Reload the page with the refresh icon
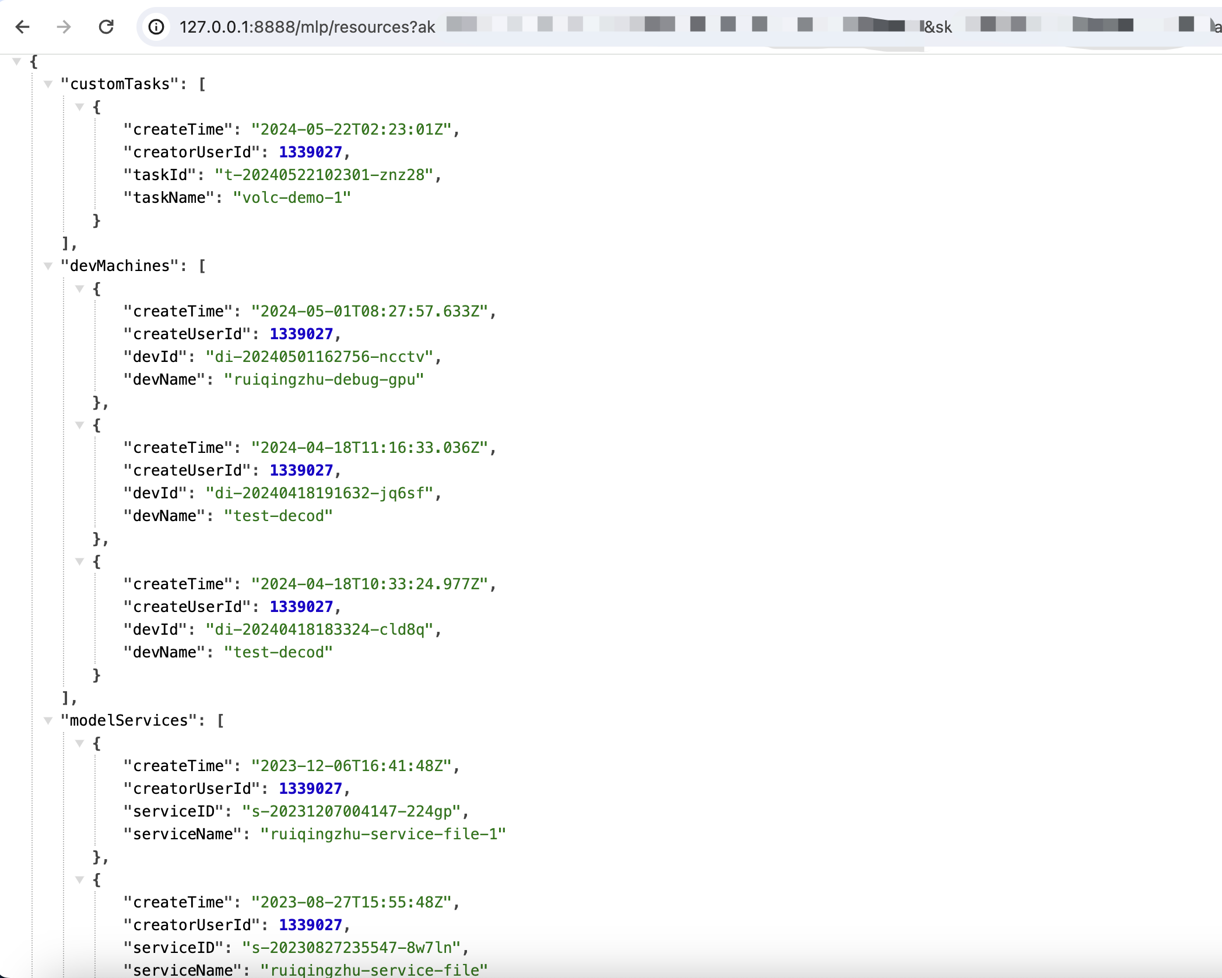 [x=106, y=27]
